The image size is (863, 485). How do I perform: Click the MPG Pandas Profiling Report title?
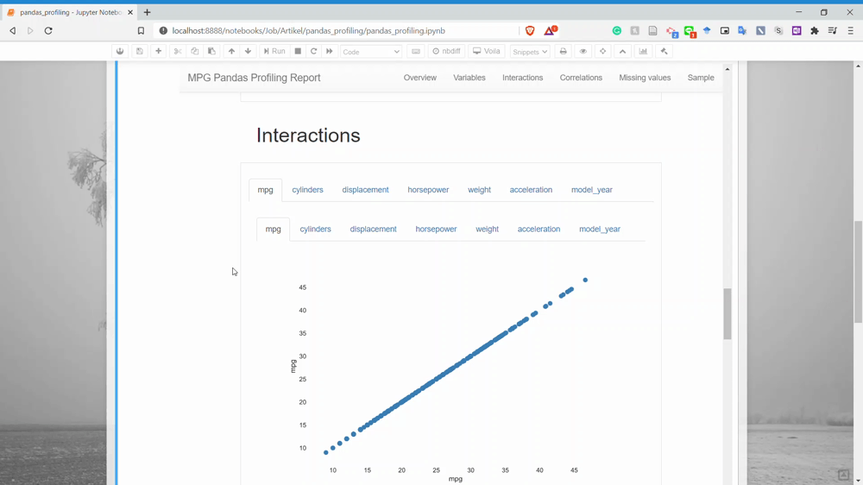[254, 78]
